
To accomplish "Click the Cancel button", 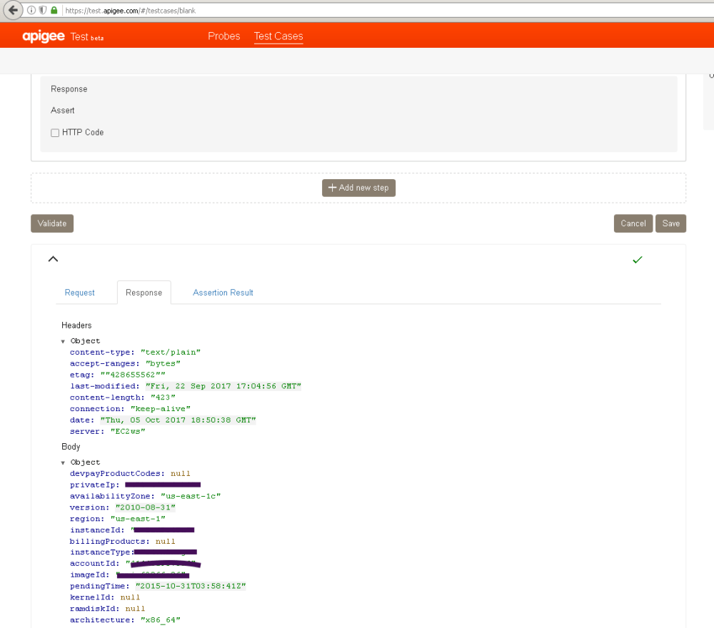I will click(633, 223).
